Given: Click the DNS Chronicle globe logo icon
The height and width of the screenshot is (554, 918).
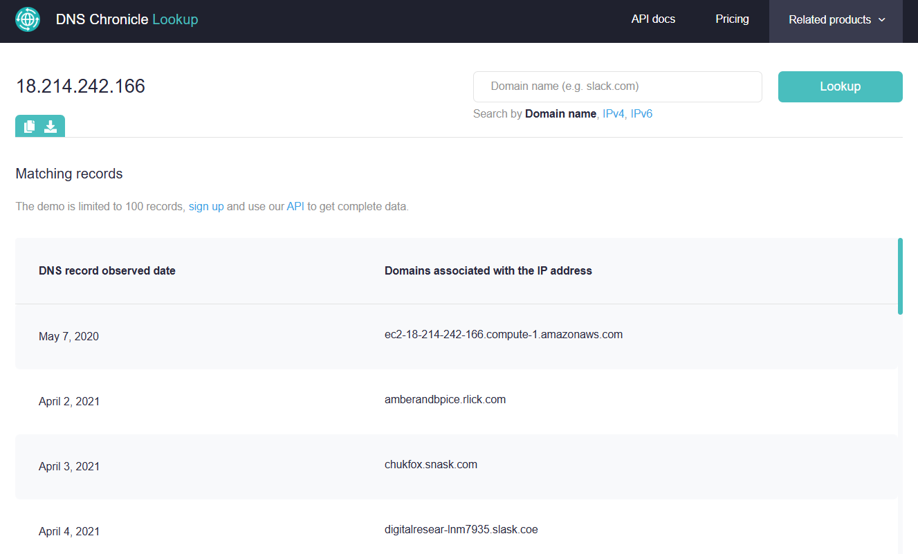Looking at the screenshot, I should coord(28,19).
